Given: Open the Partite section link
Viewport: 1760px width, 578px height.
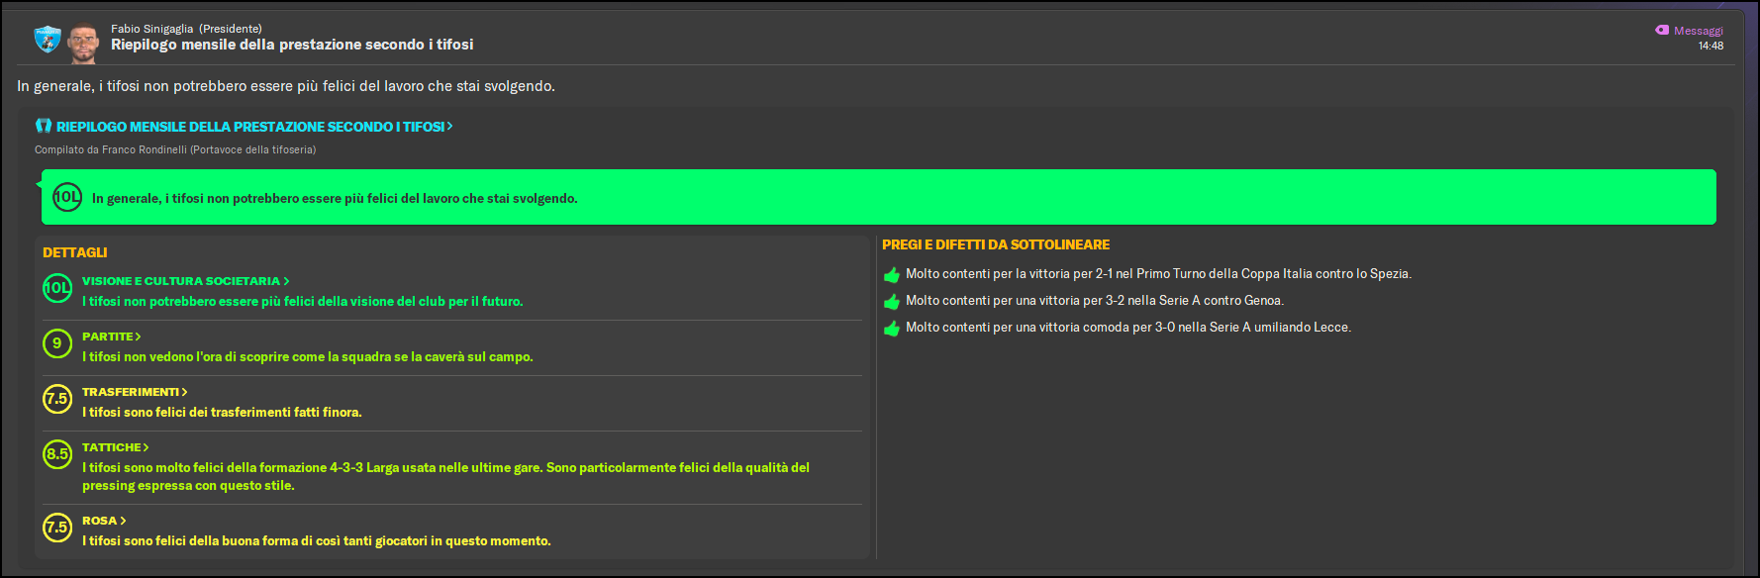Looking at the screenshot, I should point(111,337).
